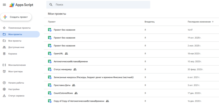The height and width of the screenshot is (111, 219).
Task: Click the alarm clock triggers icon
Action: [x=4, y=72]
